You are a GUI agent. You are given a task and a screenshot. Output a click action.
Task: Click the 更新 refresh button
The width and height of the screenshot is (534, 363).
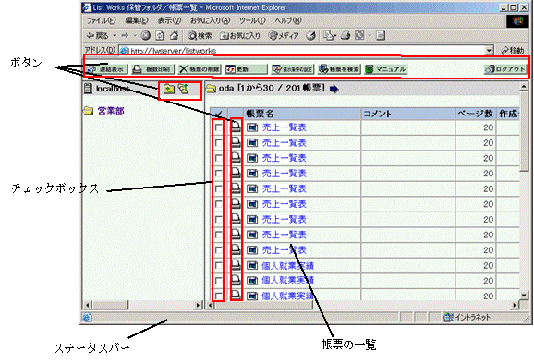[247, 69]
